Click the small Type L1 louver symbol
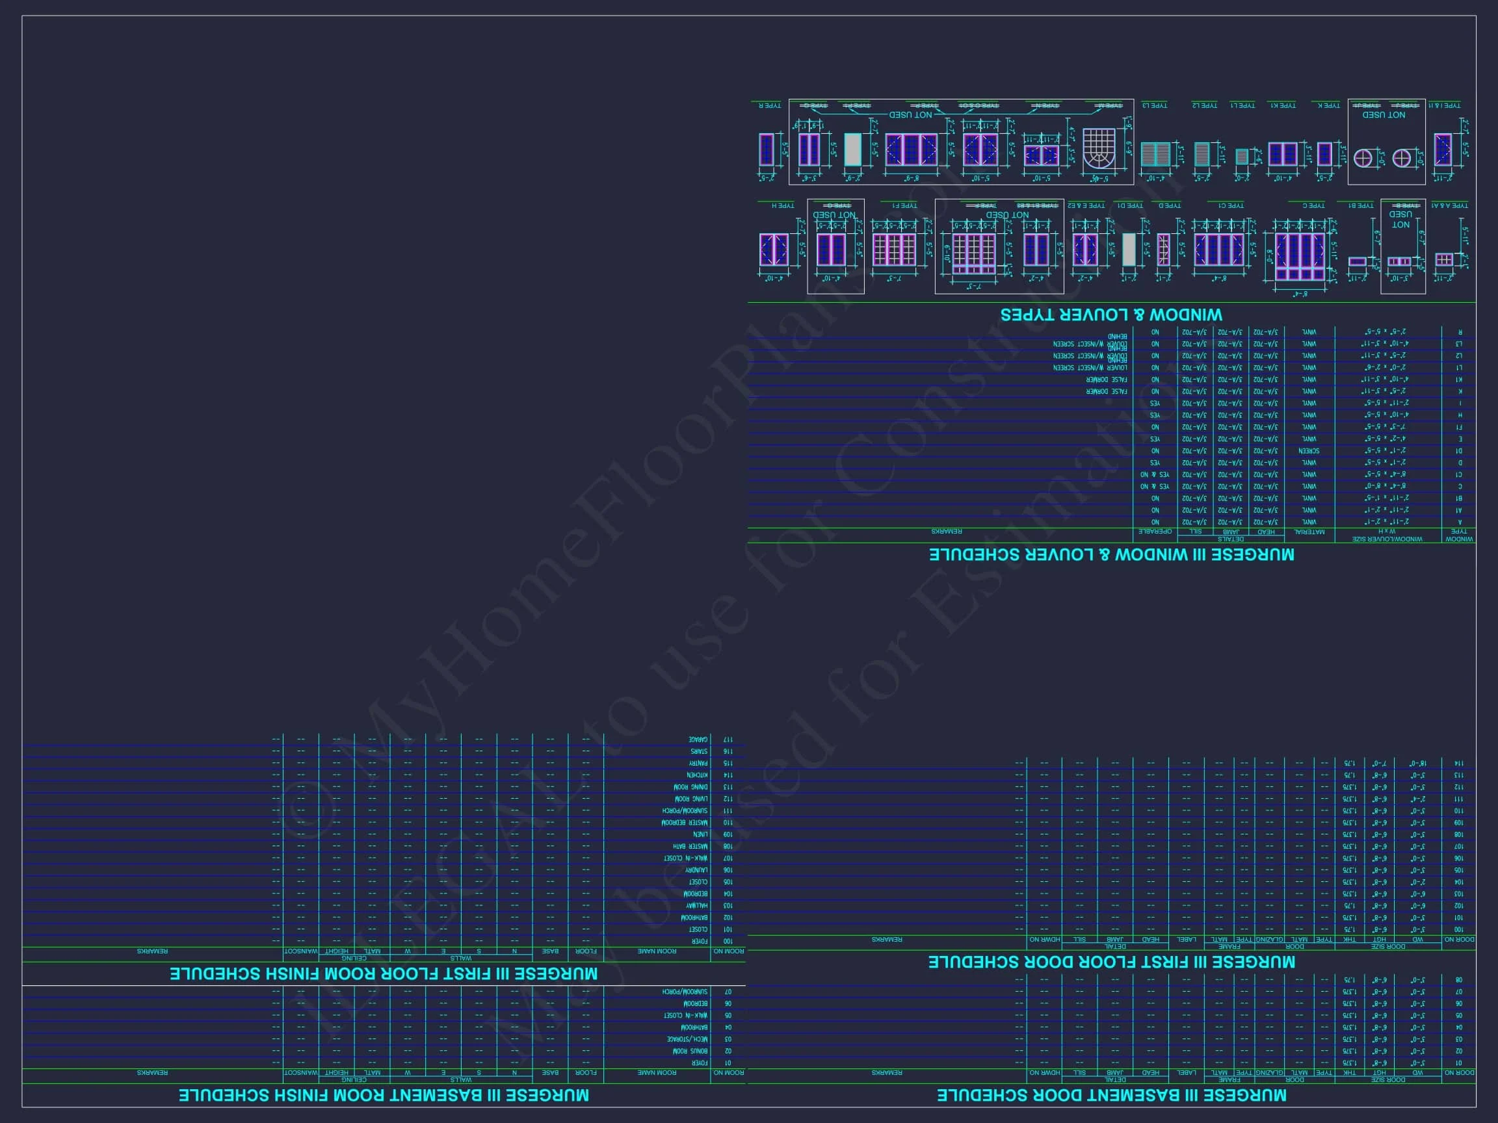The image size is (1498, 1123). click(x=1241, y=157)
